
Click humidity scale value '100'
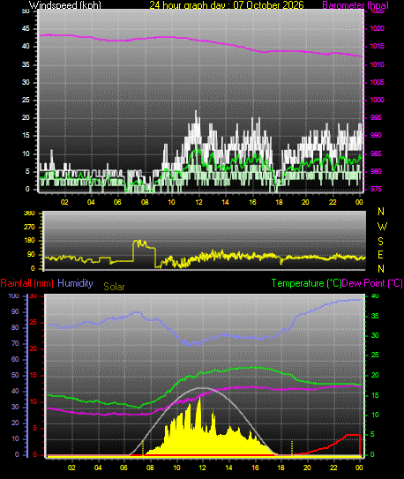[13, 296]
